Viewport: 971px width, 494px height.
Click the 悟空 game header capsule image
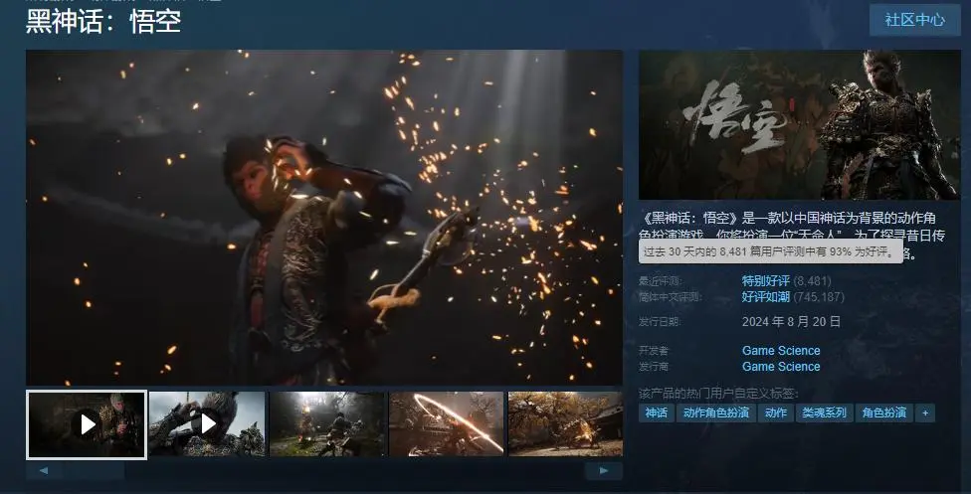(800, 125)
